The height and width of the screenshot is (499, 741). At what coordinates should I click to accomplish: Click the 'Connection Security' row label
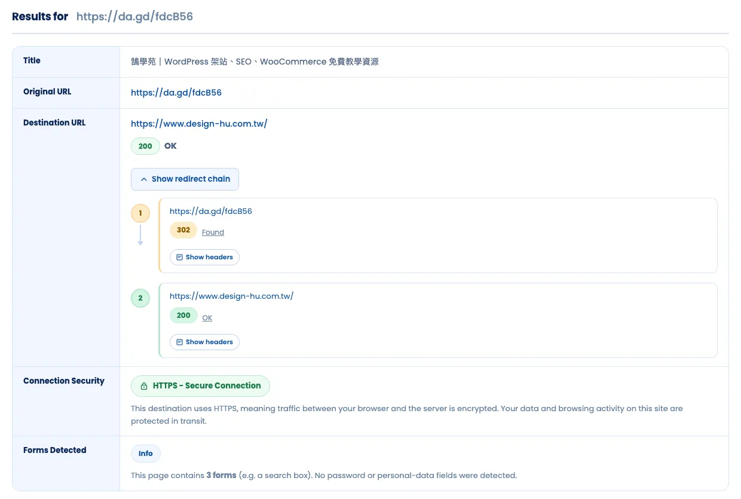64,381
